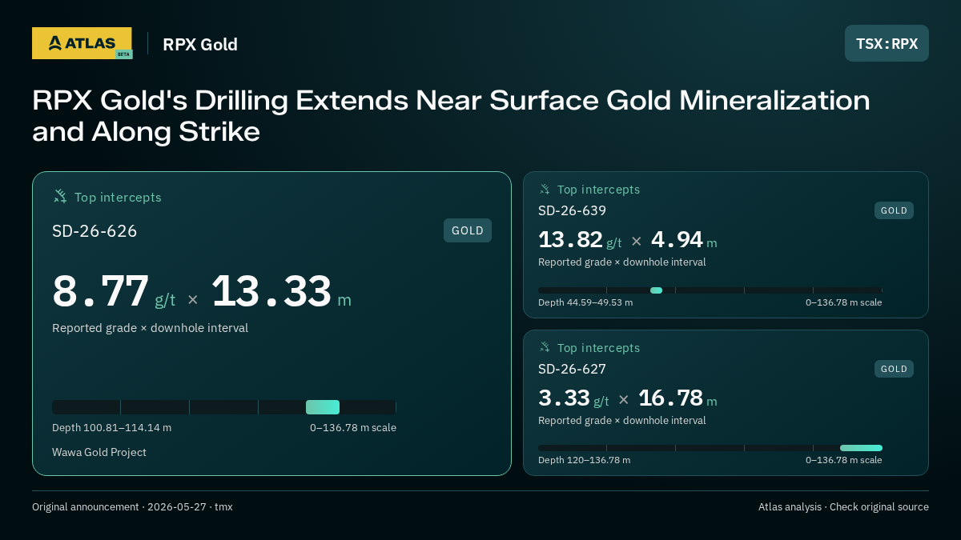The width and height of the screenshot is (961, 540).
Task: Click 'Atlas analysis · Check original source' footer
Action: (x=843, y=507)
